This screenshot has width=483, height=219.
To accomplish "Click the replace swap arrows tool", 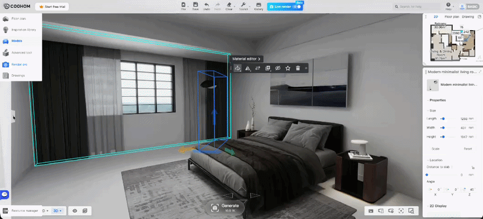I will tap(258, 68).
